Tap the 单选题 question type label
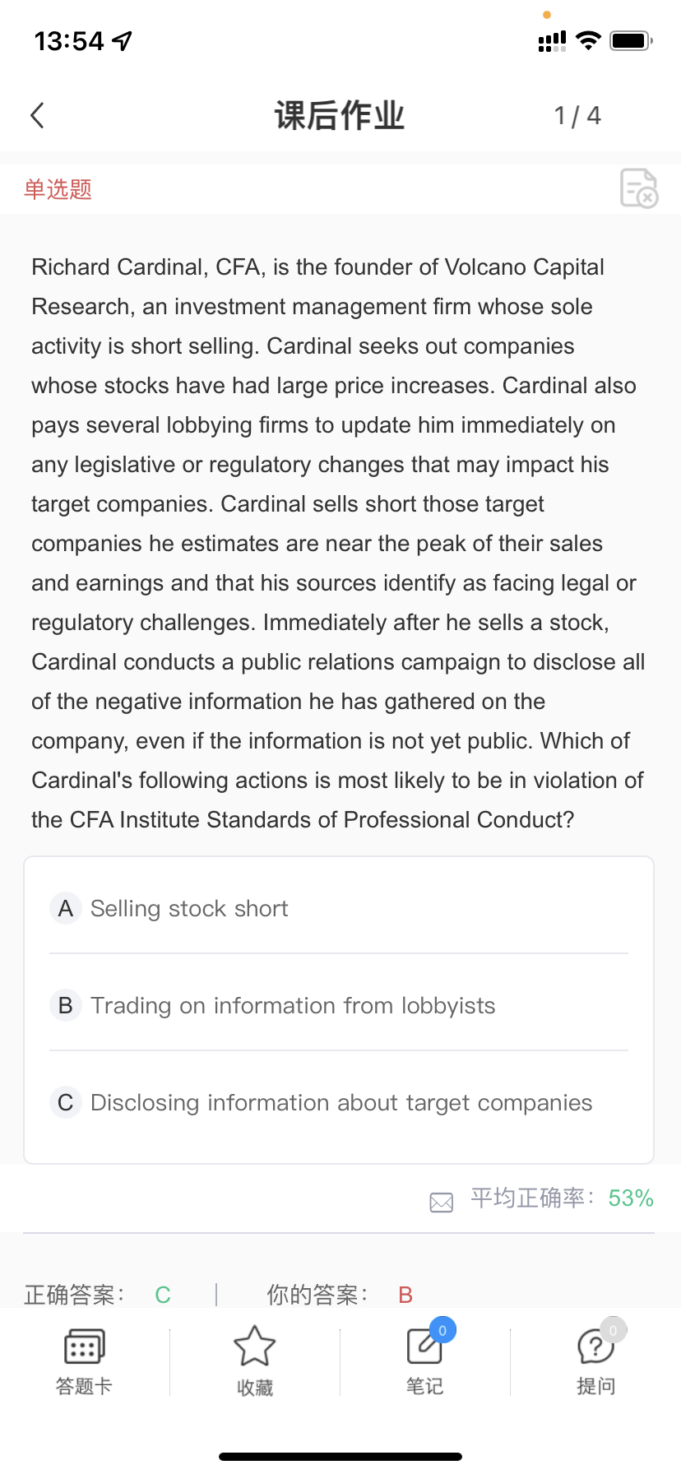This screenshot has height=1474, width=681. (58, 189)
